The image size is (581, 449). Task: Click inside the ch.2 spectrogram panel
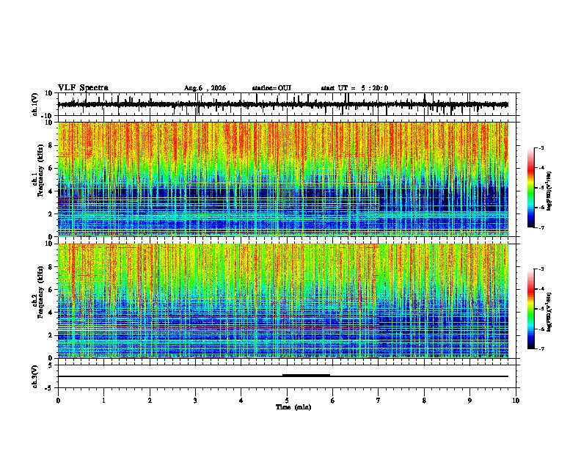pos(283,301)
